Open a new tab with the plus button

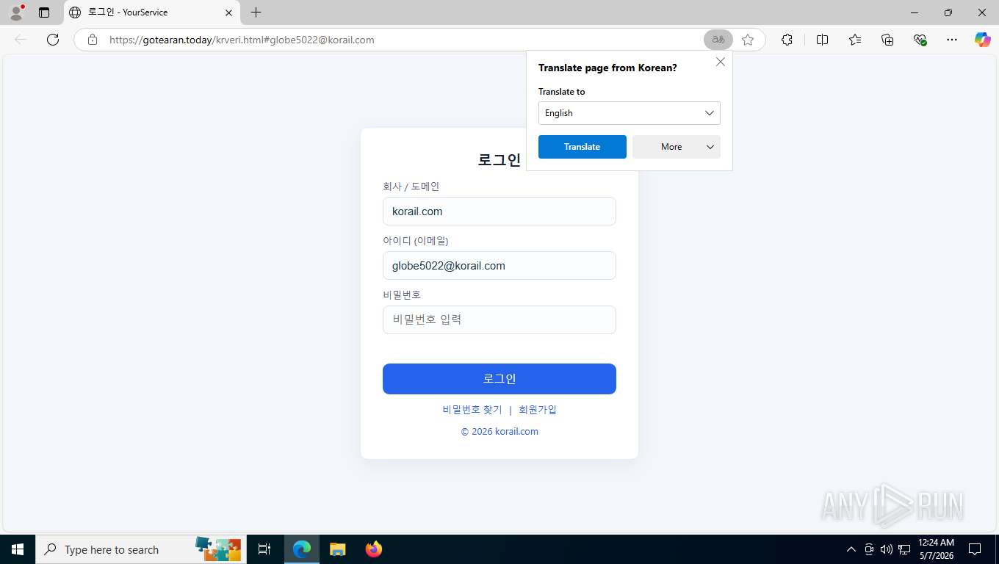tap(256, 12)
